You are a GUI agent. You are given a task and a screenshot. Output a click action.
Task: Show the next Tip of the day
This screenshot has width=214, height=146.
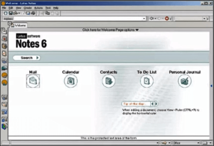click(x=156, y=104)
